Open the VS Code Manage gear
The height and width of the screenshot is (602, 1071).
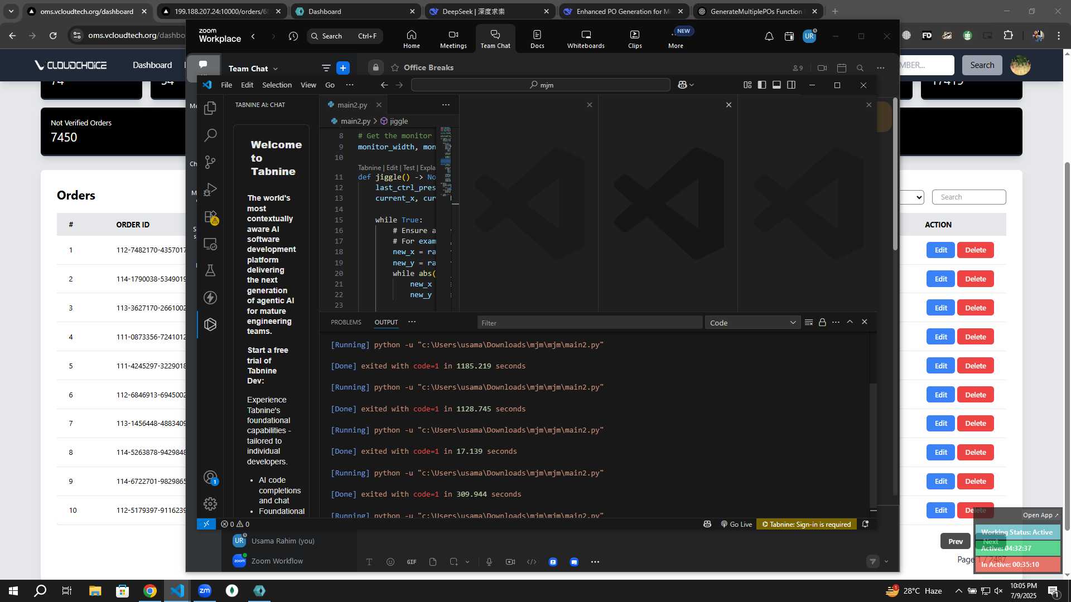pos(210,504)
